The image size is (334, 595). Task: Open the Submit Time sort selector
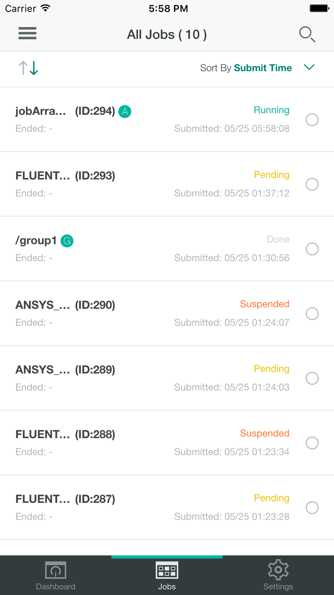pyautogui.click(x=263, y=68)
